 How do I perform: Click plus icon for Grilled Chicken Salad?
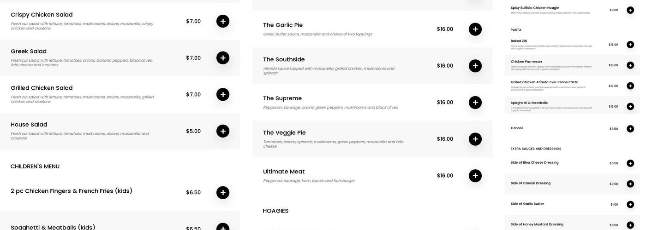(223, 95)
